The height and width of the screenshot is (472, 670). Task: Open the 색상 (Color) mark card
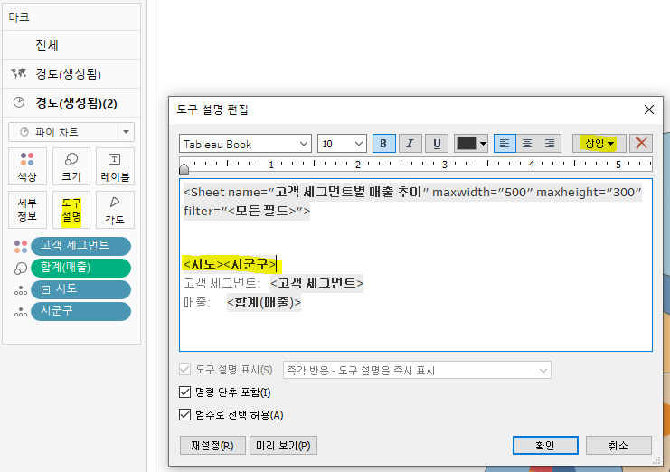coord(27,166)
